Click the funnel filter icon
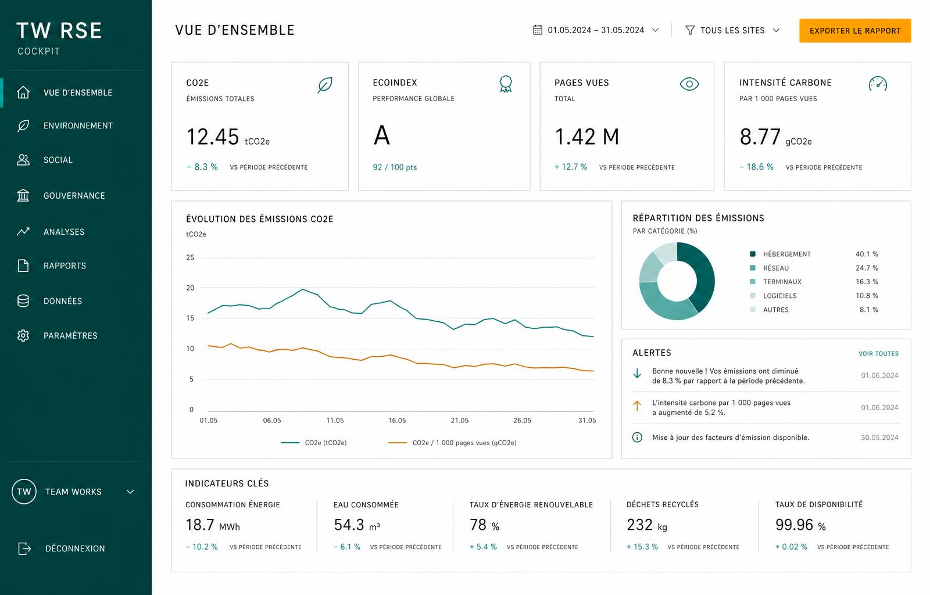 690,30
